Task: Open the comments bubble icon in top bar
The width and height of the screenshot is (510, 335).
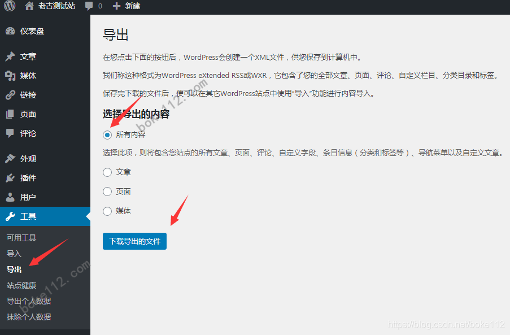Action: [x=89, y=6]
